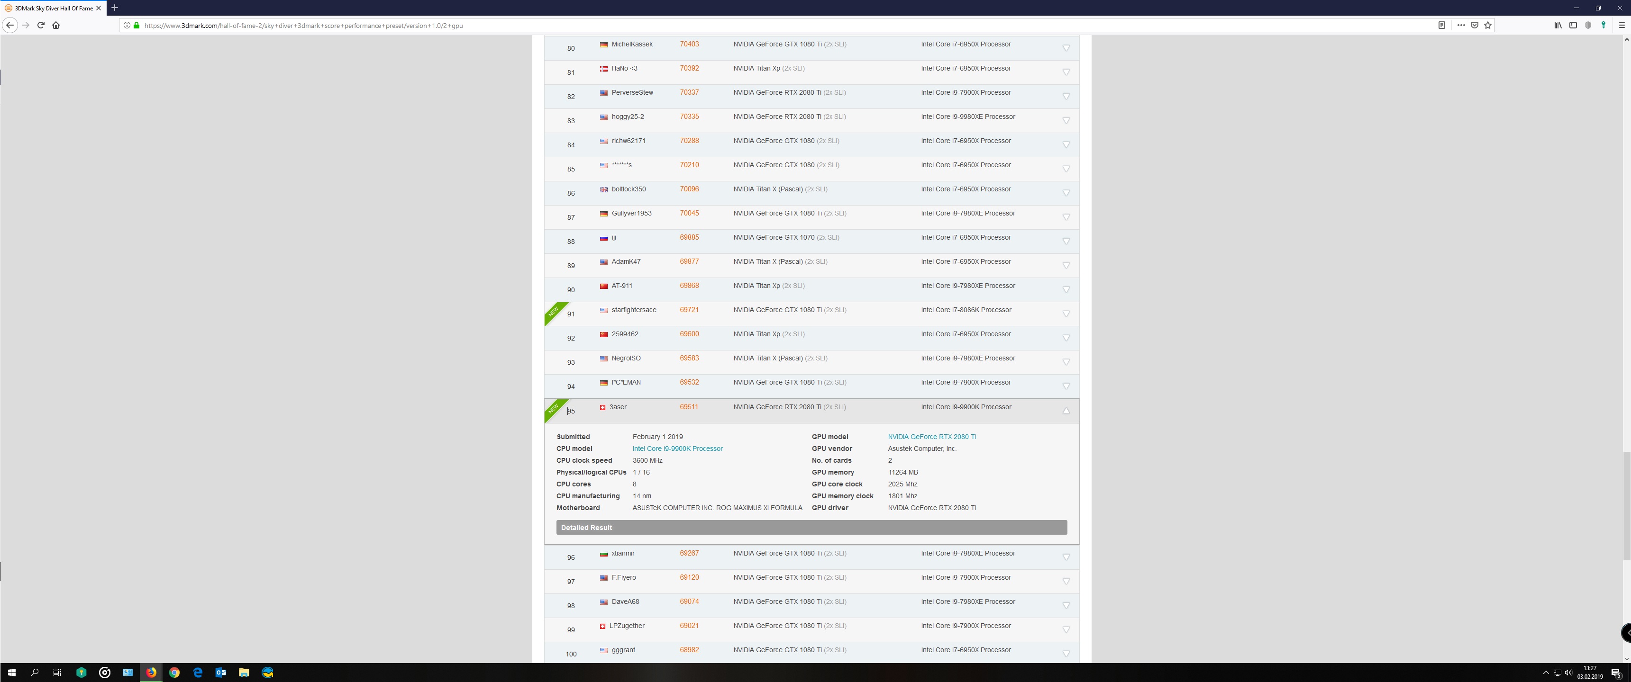This screenshot has width=1631, height=682.
Task: Click the grey shield extension icon
Action: pyautogui.click(x=1588, y=25)
